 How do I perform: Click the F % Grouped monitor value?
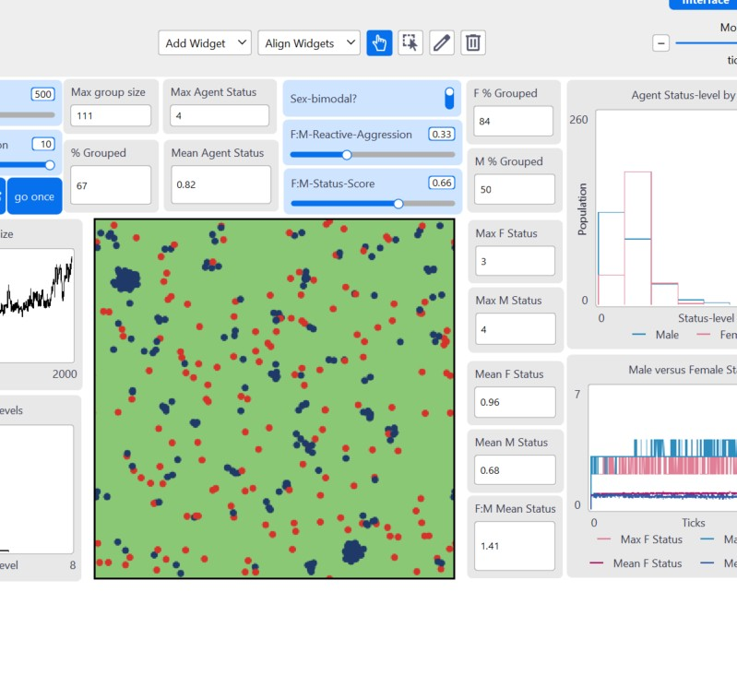[513, 121]
